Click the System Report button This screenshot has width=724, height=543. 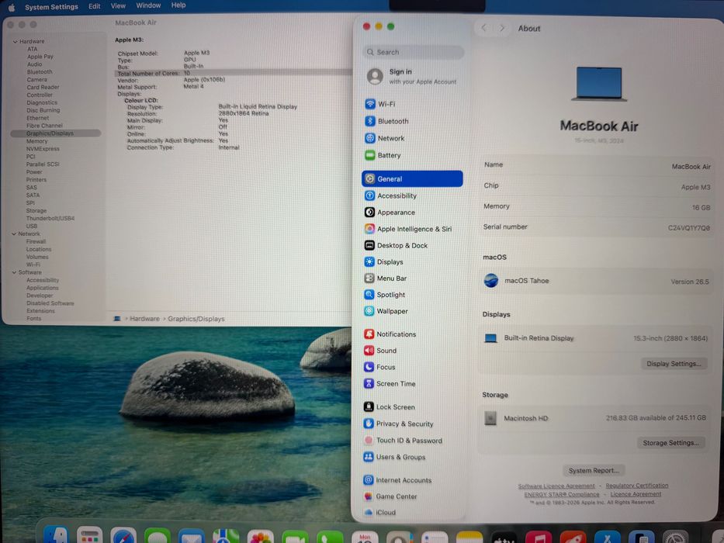point(594,471)
